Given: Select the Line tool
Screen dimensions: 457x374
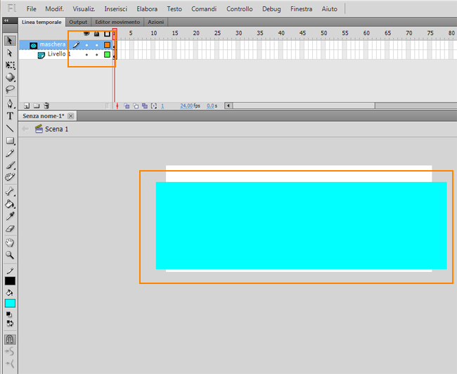Looking at the screenshot, I should [x=10, y=128].
